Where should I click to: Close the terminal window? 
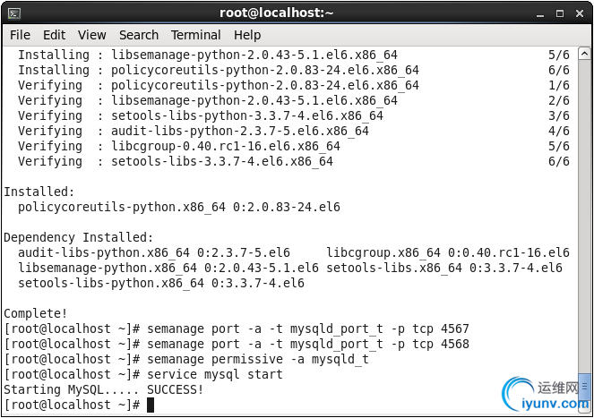[x=580, y=13]
